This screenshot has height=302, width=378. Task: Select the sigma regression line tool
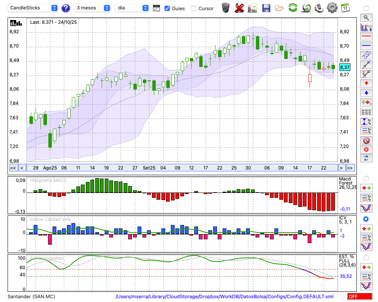tap(366, 74)
